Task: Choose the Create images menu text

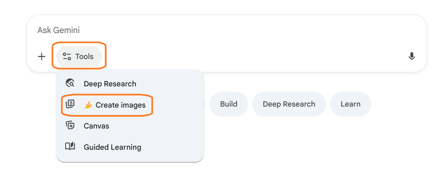Action: (x=120, y=105)
